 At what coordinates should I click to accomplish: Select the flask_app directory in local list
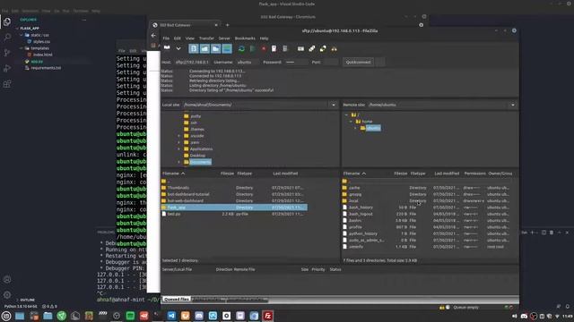tap(234, 208)
